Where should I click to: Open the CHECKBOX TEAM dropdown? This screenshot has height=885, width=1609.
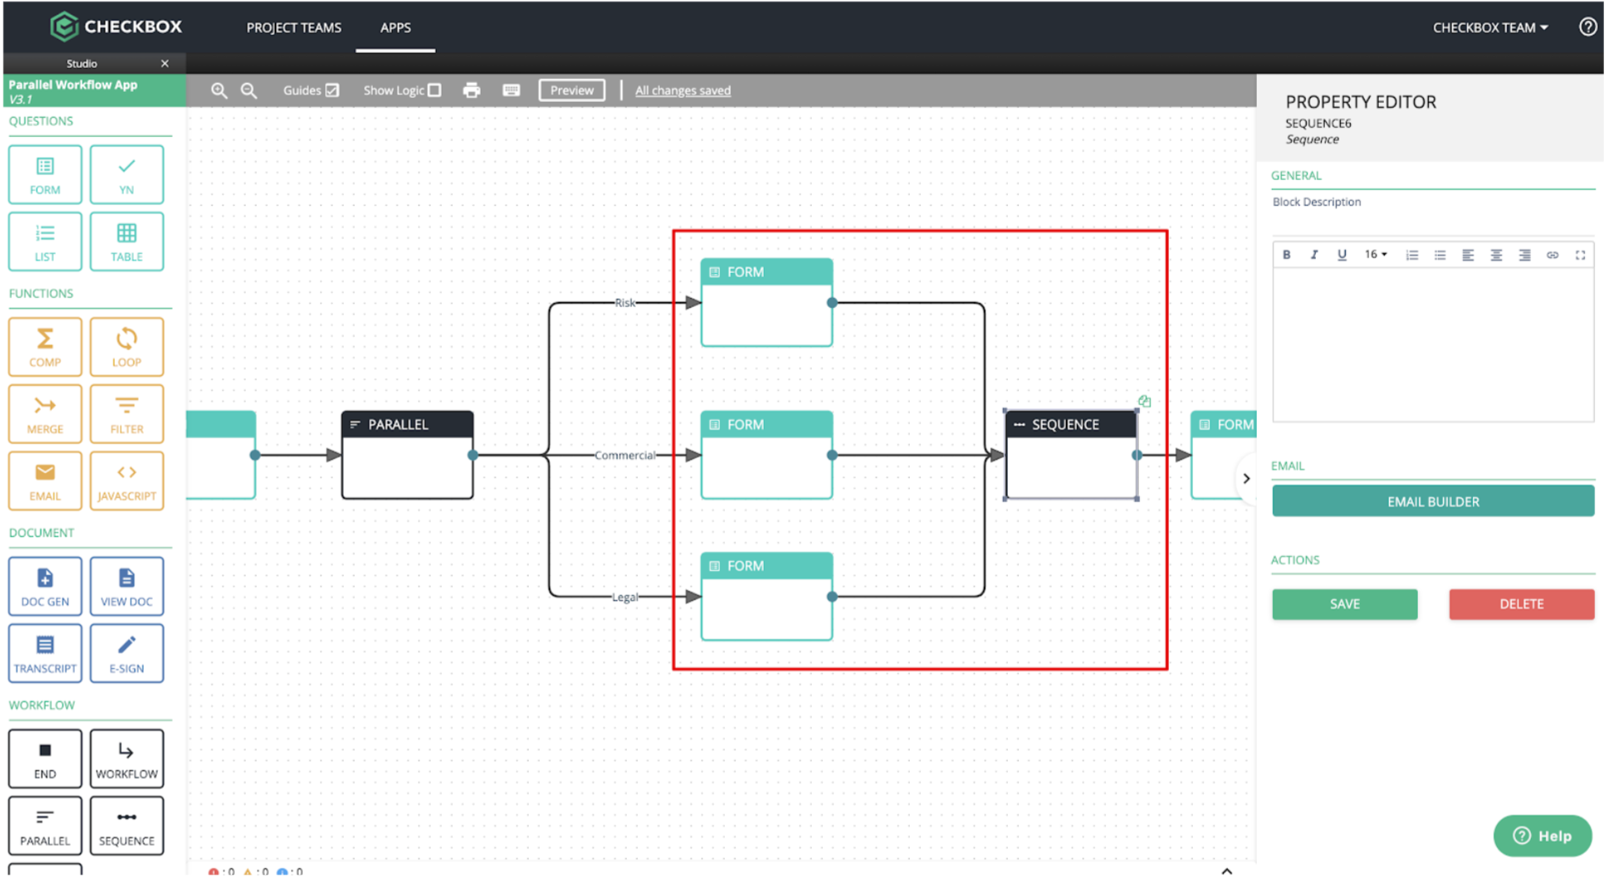[1490, 27]
